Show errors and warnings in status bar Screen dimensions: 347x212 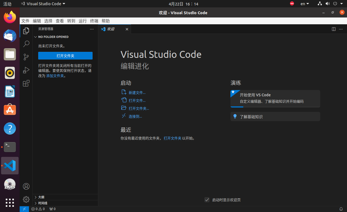click(x=38, y=209)
